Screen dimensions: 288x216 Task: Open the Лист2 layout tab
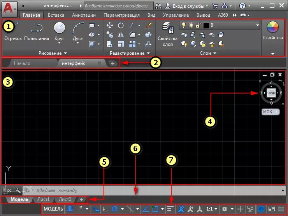[65, 199]
